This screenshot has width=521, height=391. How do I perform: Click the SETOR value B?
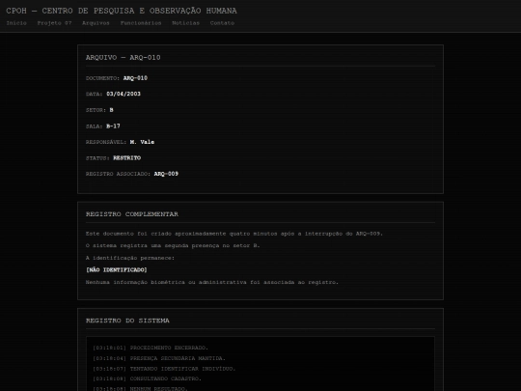[111, 110]
